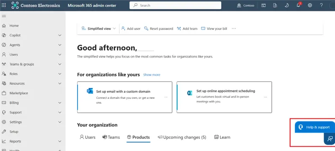The height and width of the screenshot is (151, 335).
Task: Open more options on custom domain card
Action: (x=166, y=97)
